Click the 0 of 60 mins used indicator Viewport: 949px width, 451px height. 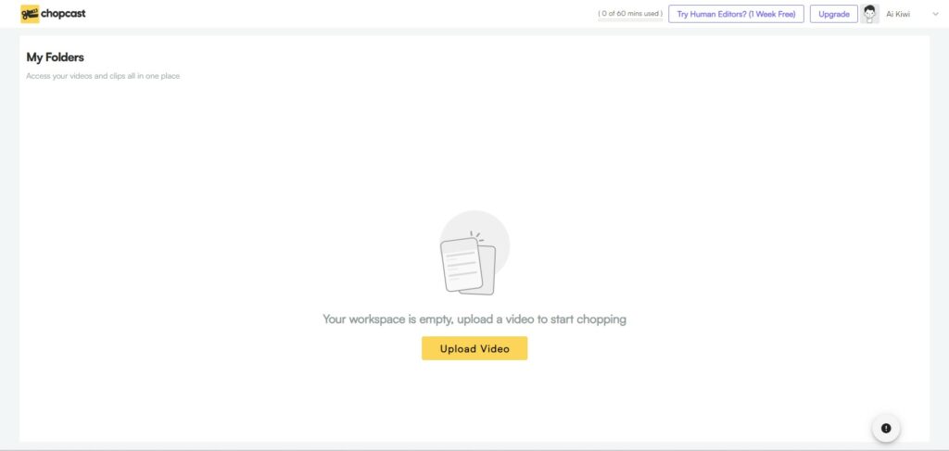pyautogui.click(x=630, y=13)
